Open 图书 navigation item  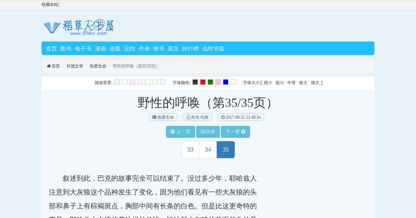[66, 49]
